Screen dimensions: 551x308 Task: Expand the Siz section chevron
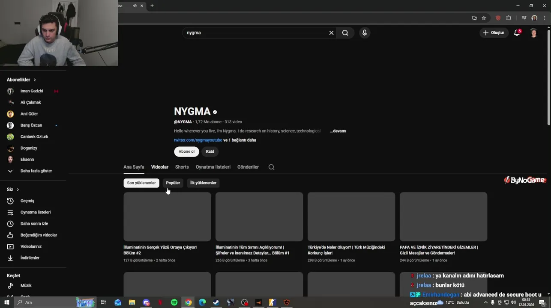18,190
